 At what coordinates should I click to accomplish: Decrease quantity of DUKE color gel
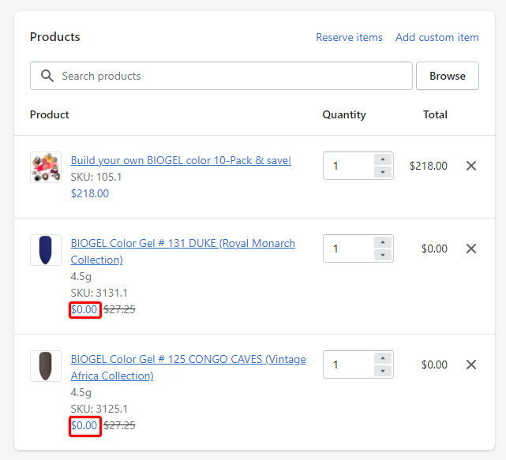[x=383, y=255]
